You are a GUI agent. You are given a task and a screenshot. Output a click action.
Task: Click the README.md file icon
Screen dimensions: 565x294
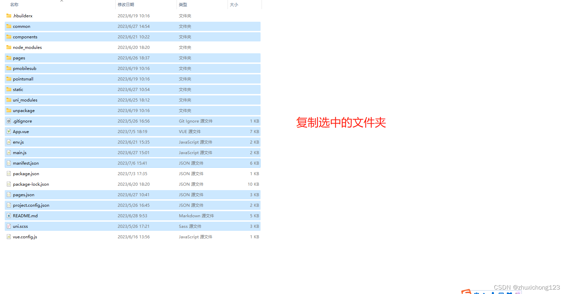[x=9, y=216]
